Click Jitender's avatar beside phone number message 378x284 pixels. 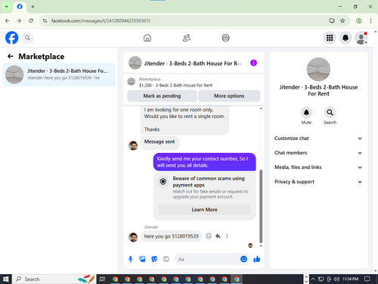point(133,237)
